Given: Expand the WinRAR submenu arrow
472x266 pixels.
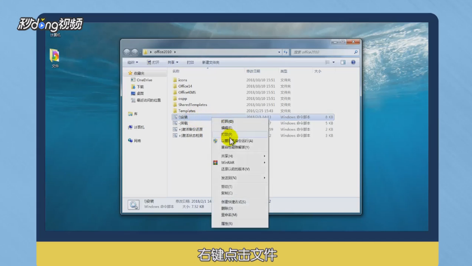Looking at the screenshot, I should [x=265, y=162].
